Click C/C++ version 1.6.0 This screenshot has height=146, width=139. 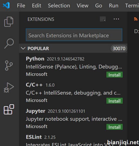pos(50,85)
